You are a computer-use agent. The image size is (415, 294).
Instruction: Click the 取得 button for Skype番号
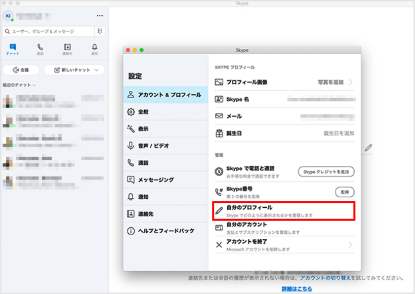click(x=345, y=192)
